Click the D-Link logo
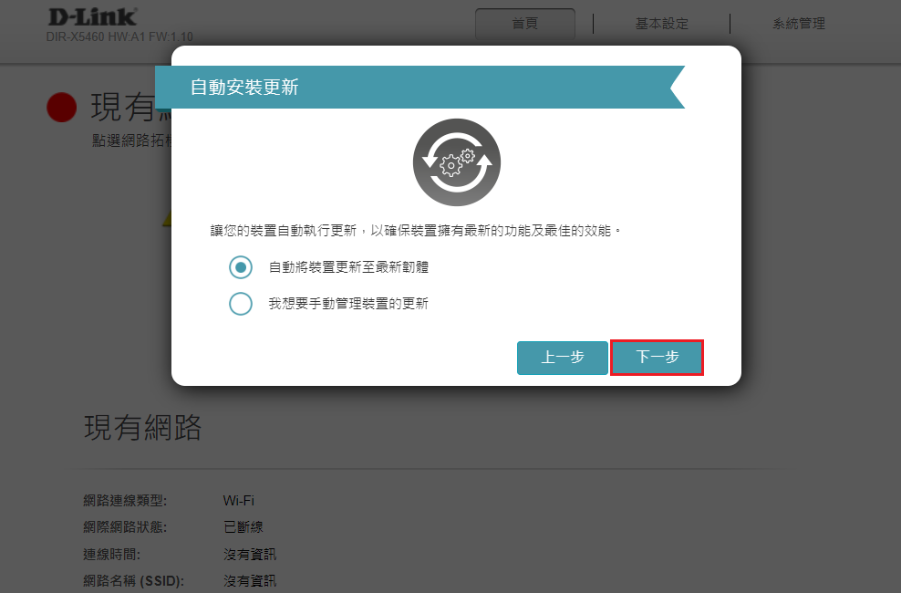 (91, 16)
